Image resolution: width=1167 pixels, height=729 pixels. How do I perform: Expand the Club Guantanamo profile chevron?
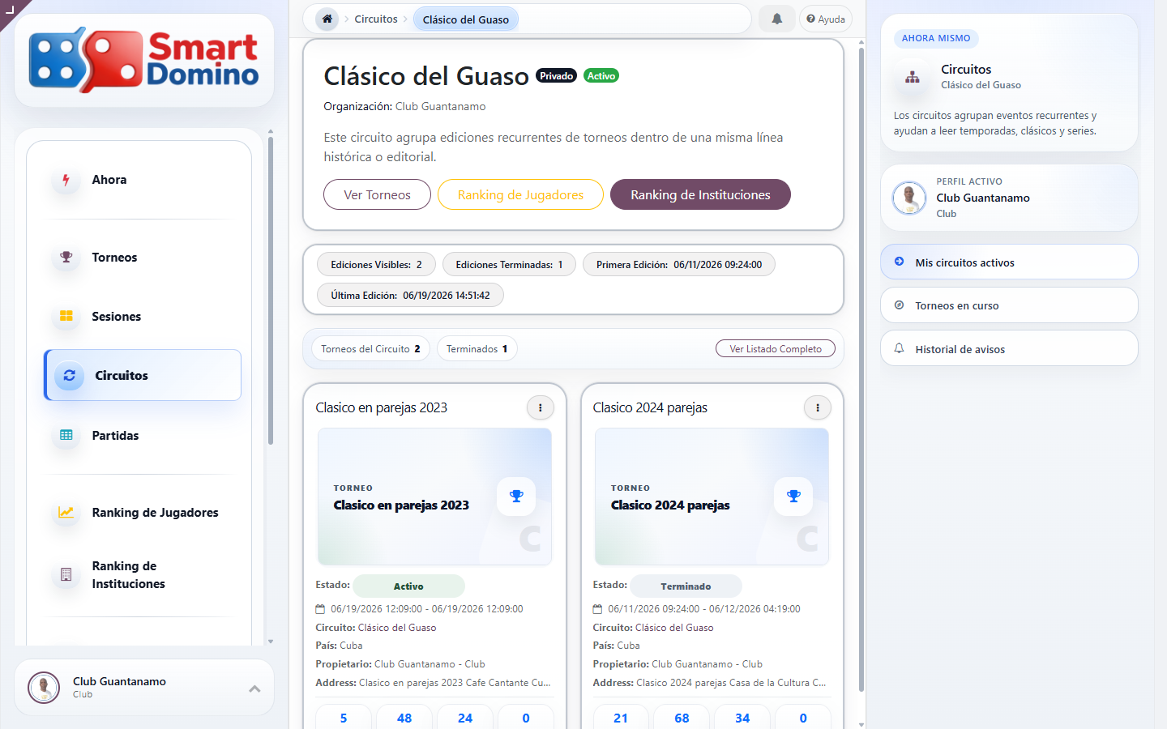pyautogui.click(x=254, y=688)
